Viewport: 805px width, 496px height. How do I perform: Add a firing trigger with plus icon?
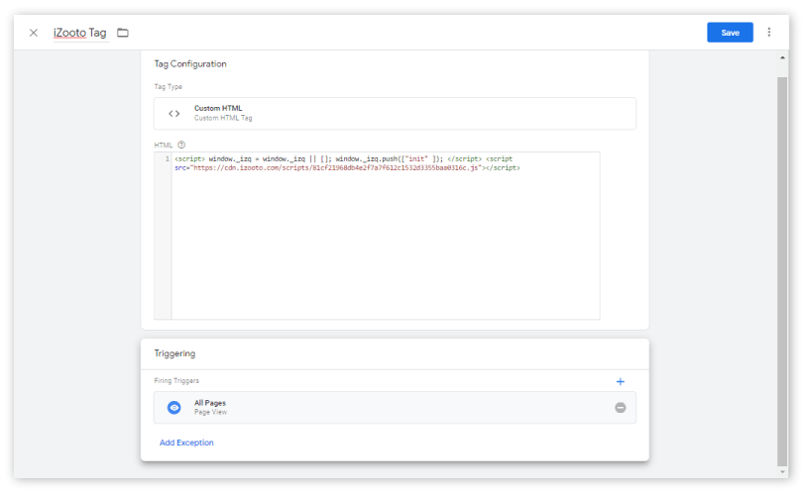click(621, 381)
